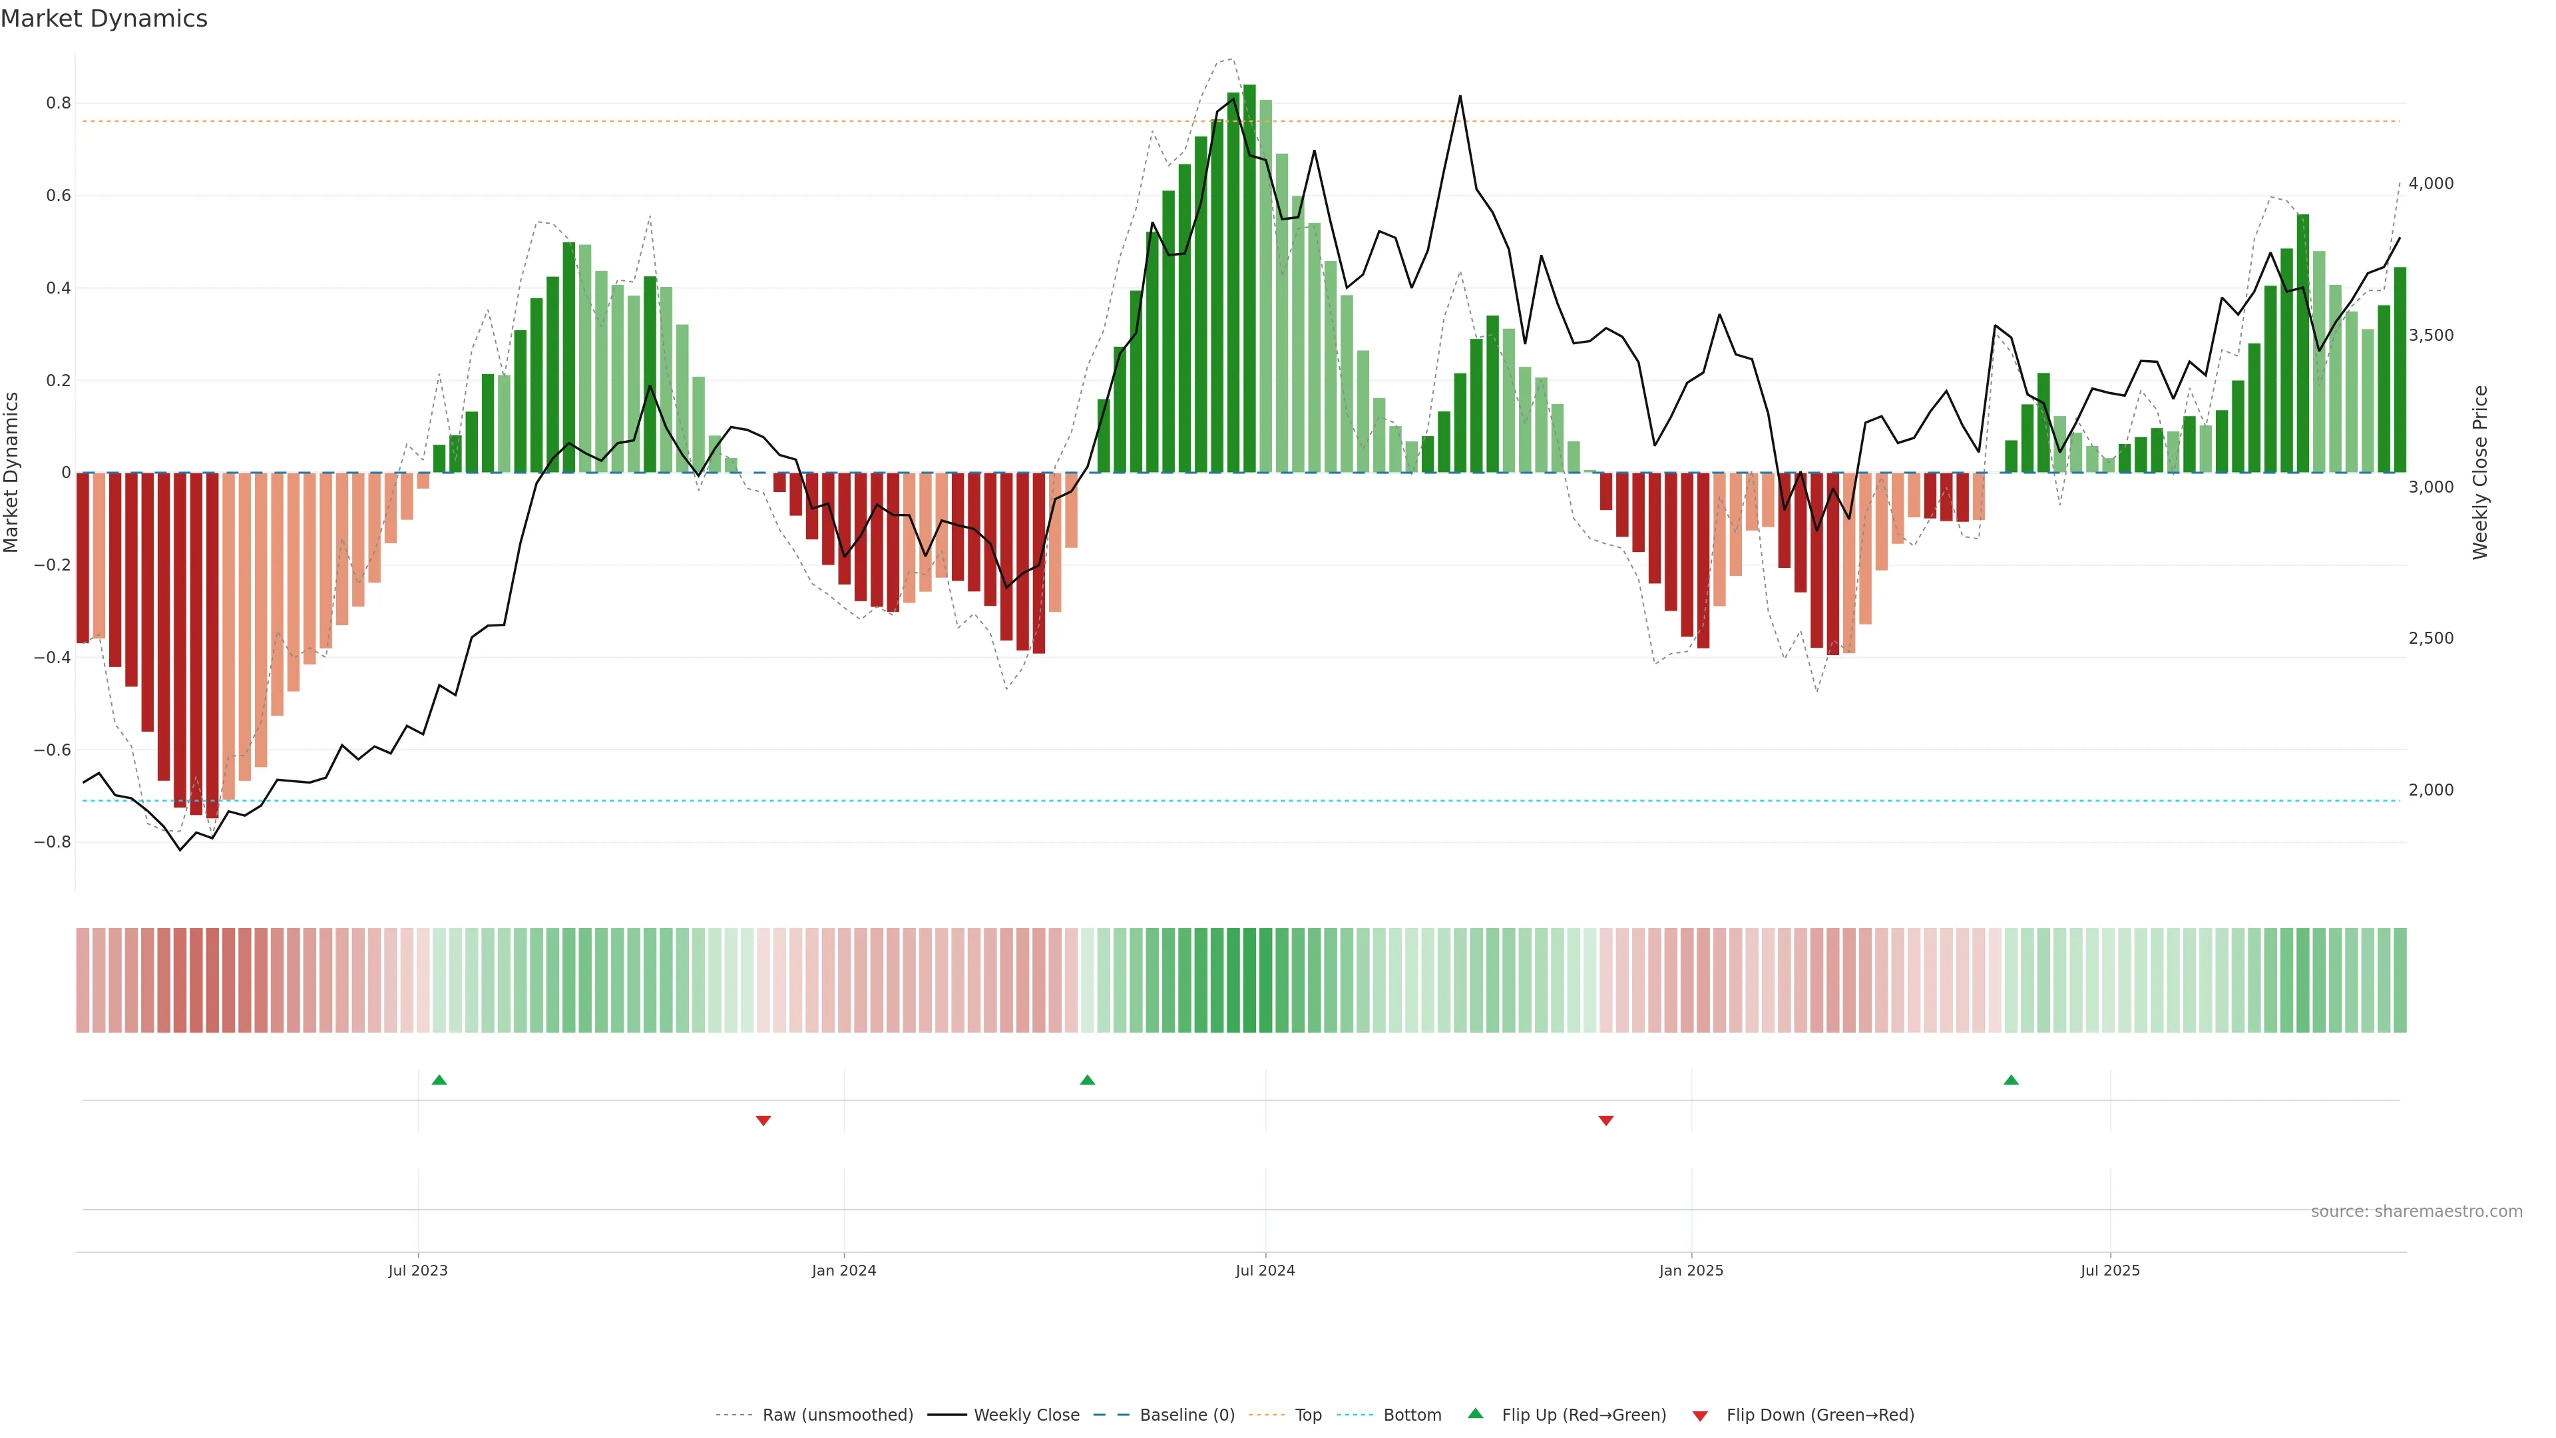Screen dimensions: 2556x1438
Task: Toggle the Top legend entry
Action: click(x=1308, y=1415)
